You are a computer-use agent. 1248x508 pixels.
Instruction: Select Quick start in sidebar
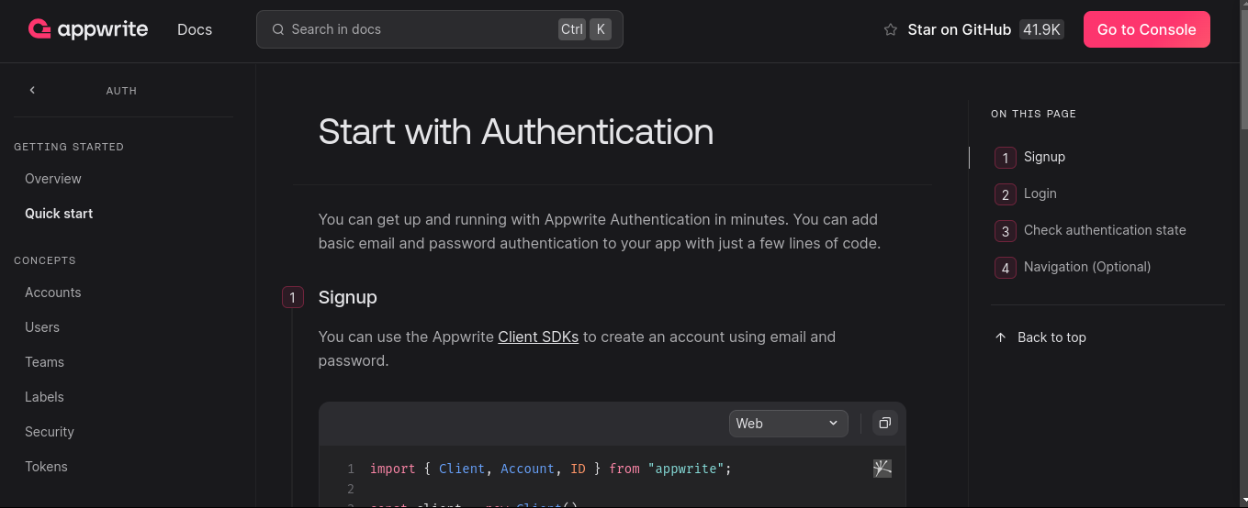point(59,214)
